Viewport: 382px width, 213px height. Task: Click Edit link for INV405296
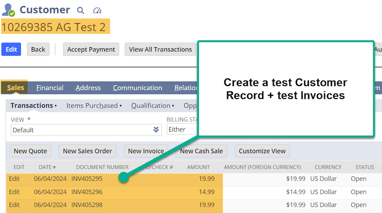[x=14, y=192]
